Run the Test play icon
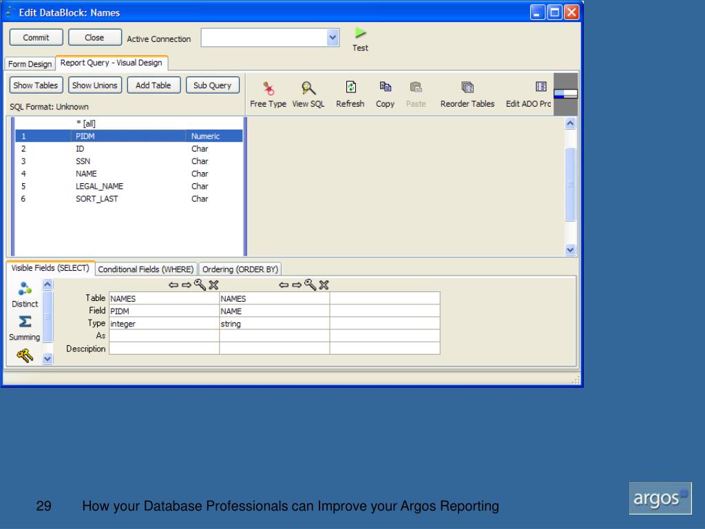 (x=360, y=33)
